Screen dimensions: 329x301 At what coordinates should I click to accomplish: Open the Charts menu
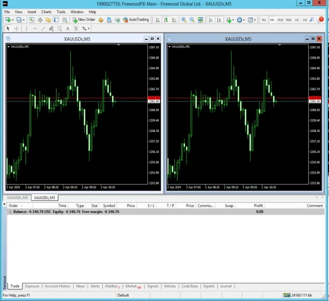pos(46,12)
